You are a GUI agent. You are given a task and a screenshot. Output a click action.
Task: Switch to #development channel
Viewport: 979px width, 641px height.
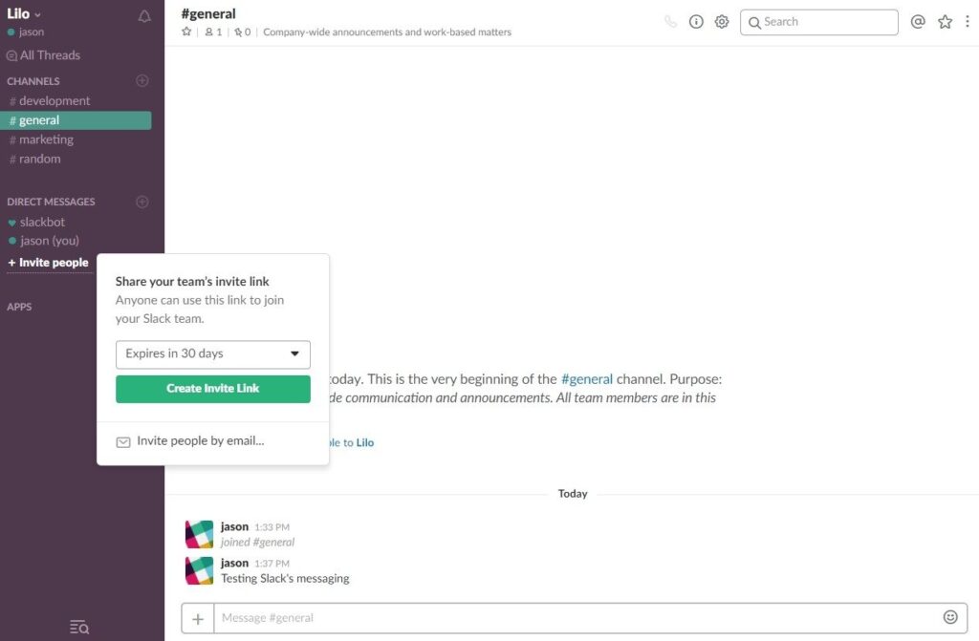click(50, 100)
